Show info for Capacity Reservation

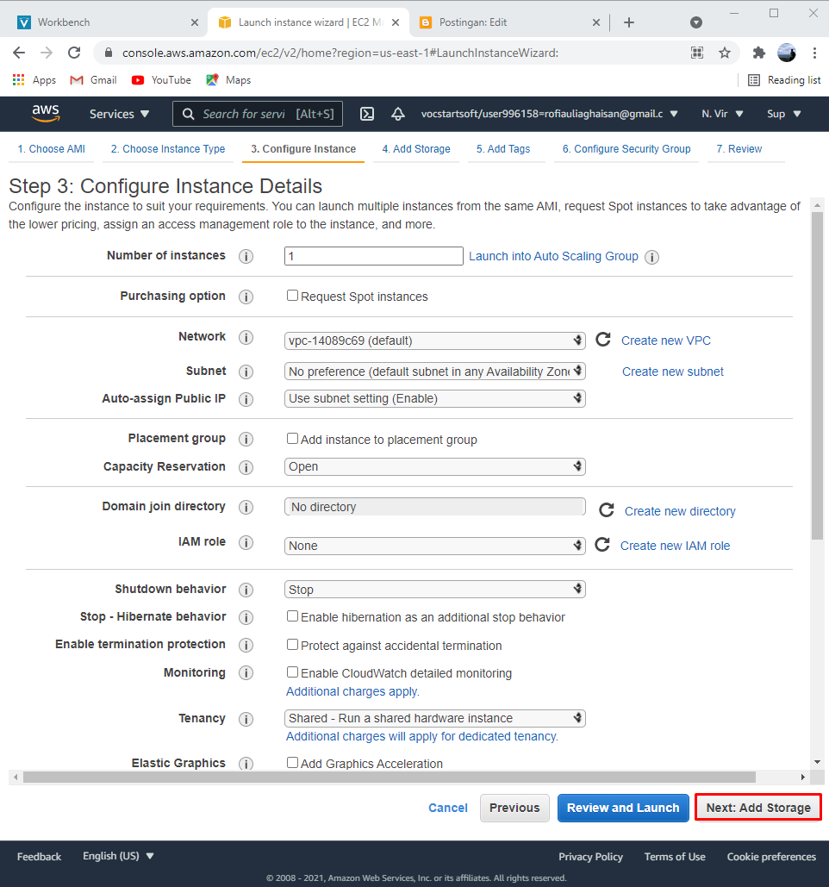click(x=246, y=467)
